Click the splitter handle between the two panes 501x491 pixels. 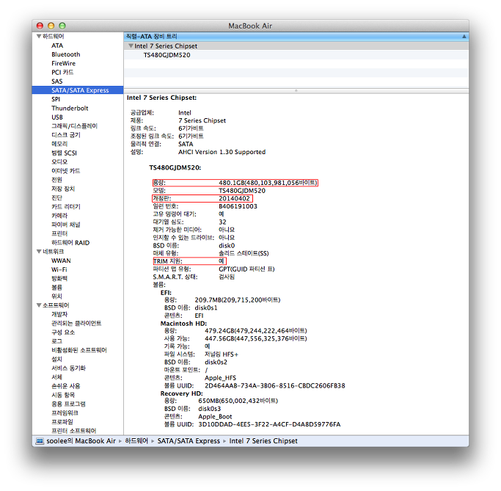click(296, 91)
